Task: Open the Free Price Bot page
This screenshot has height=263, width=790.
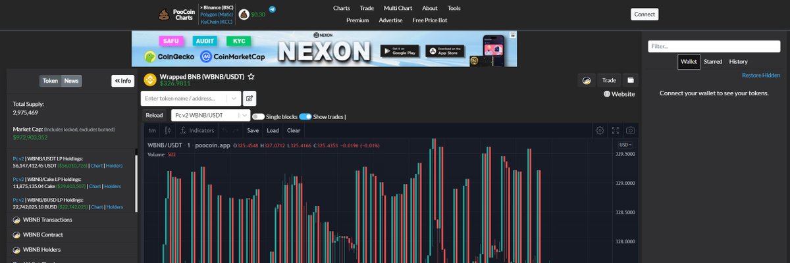Action: pyautogui.click(x=430, y=20)
